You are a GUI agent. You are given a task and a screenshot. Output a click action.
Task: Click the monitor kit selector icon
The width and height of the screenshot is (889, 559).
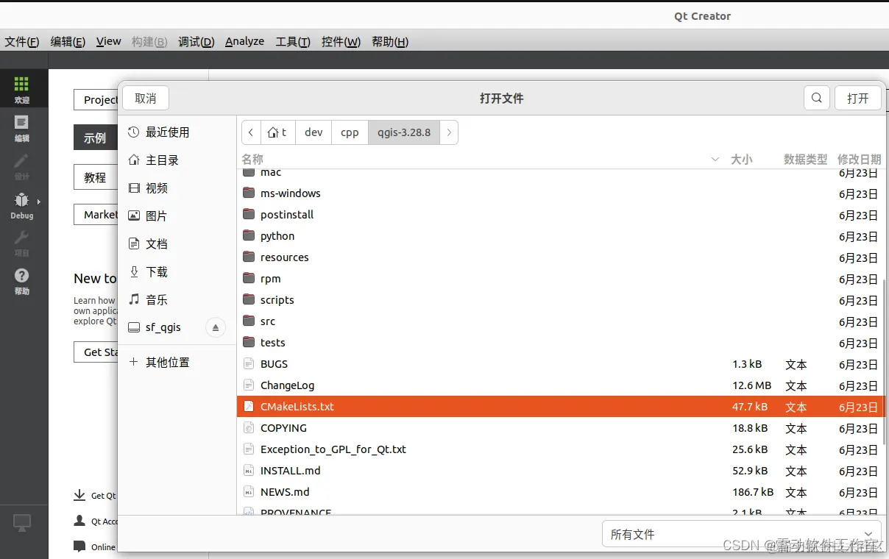22,523
